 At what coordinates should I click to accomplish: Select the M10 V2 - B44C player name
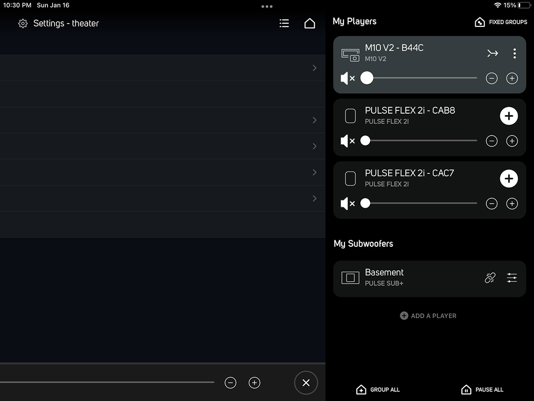(x=394, y=48)
